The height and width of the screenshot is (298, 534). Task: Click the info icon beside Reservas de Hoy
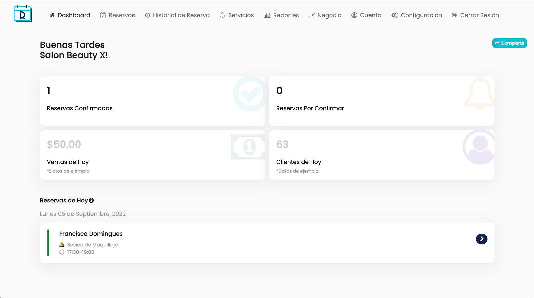(x=91, y=200)
